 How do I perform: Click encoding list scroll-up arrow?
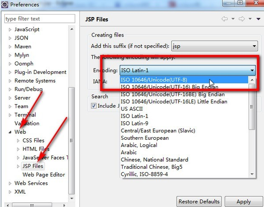point(252,80)
